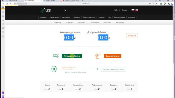Open the Правила menu item
Screen dimensions: 175x98
click(101, 17)
